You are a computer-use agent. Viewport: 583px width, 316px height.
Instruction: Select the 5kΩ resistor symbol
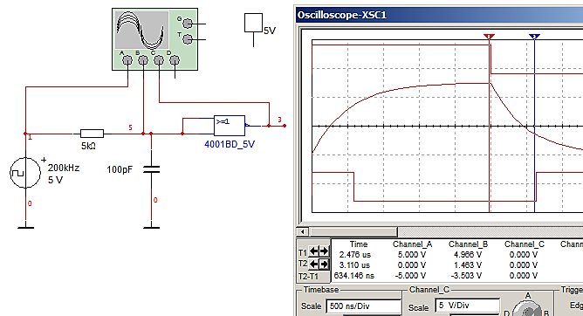[93, 134]
